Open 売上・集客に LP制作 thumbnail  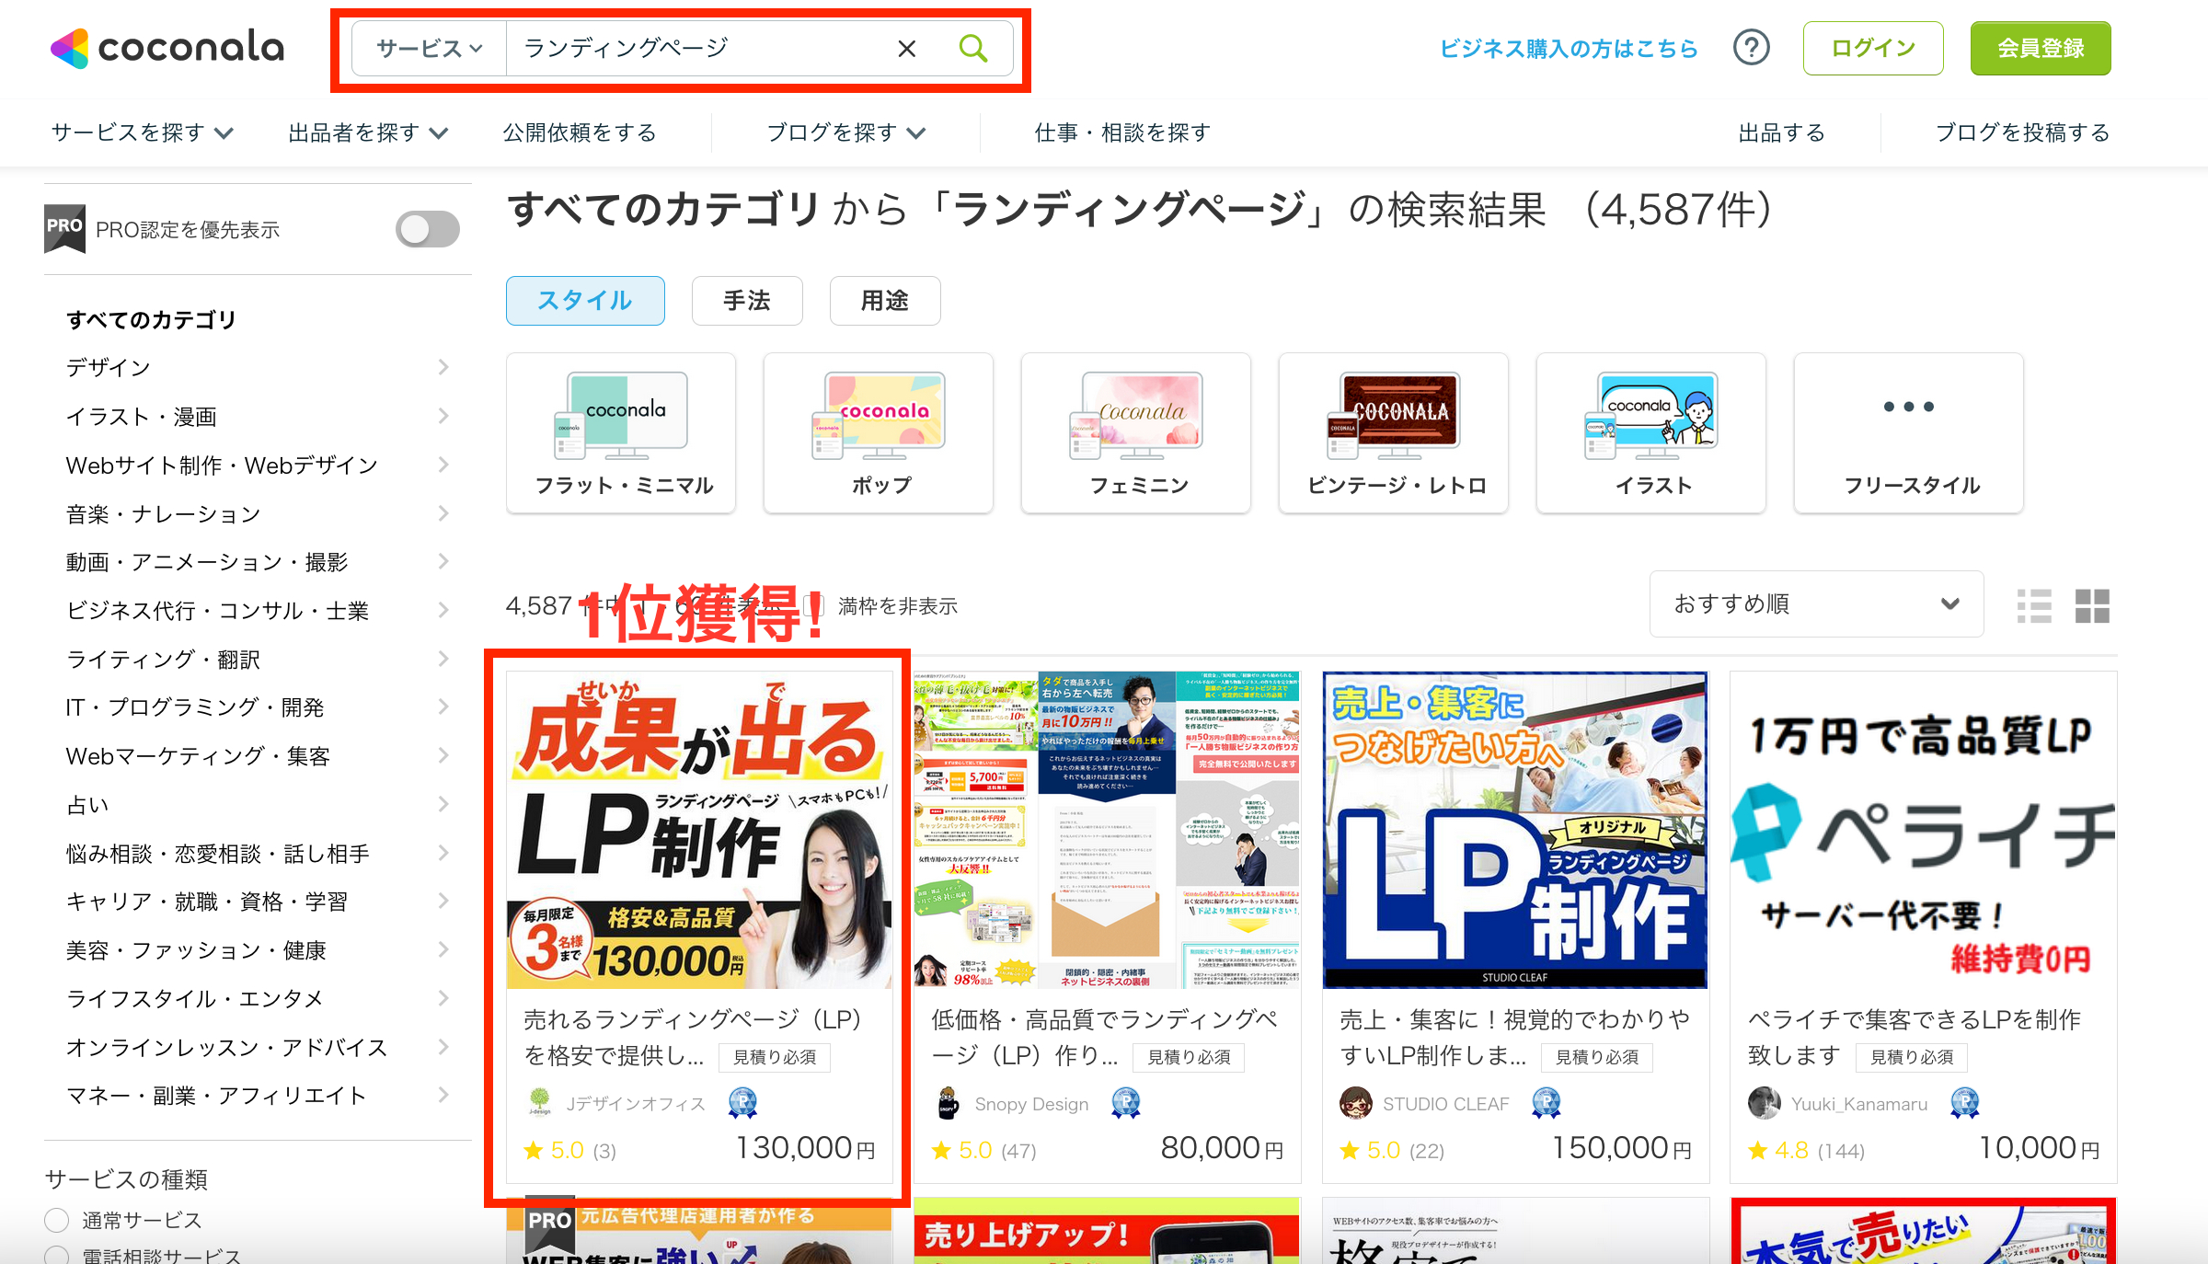(x=1515, y=830)
